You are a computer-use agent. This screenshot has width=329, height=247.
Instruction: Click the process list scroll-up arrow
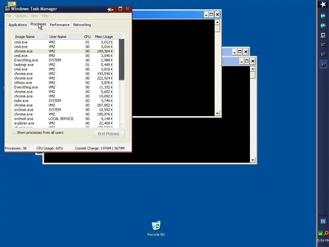[x=121, y=37]
